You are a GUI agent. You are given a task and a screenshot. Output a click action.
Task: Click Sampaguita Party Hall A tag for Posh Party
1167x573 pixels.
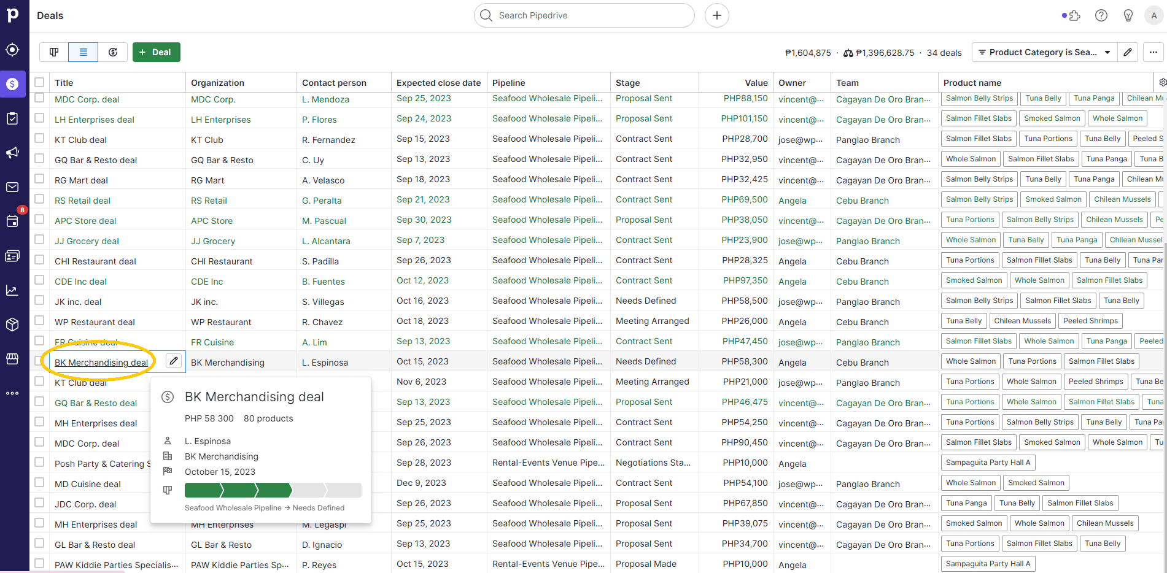click(x=988, y=463)
